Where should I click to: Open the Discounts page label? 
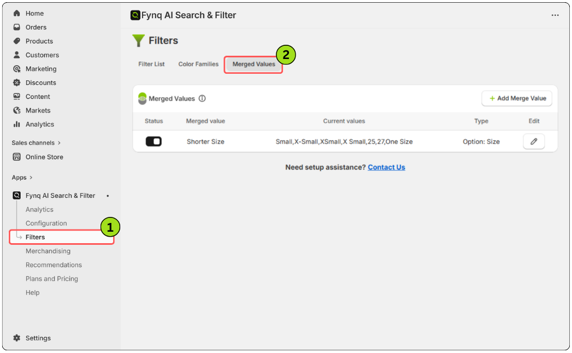(41, 83)
